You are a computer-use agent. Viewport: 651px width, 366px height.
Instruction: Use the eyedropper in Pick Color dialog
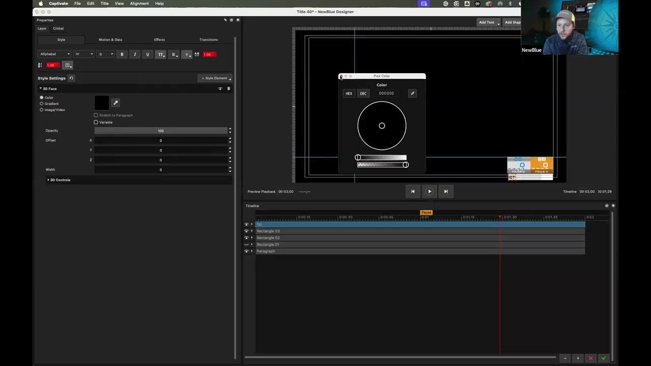pos(412,94)
